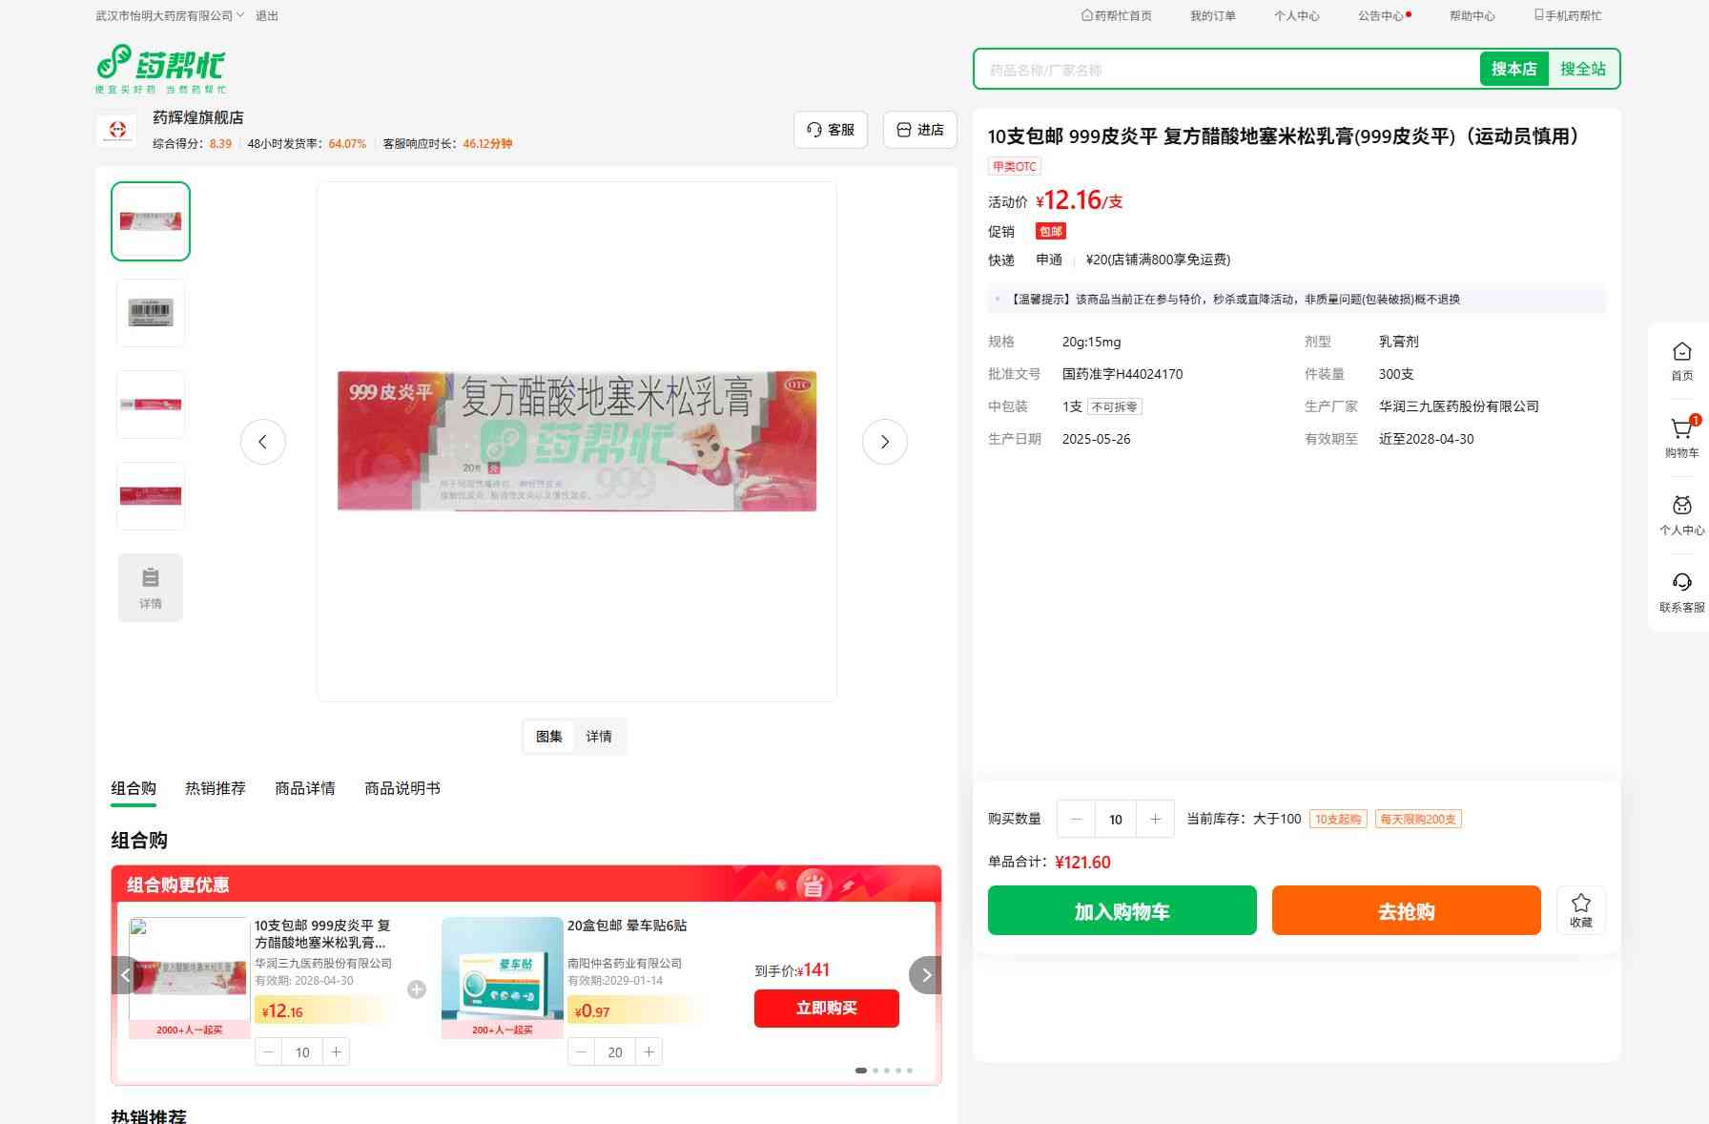1709x1124 pixels.
Task: Click the orange 去抢购 button
Action: [x=1406, y=911]
